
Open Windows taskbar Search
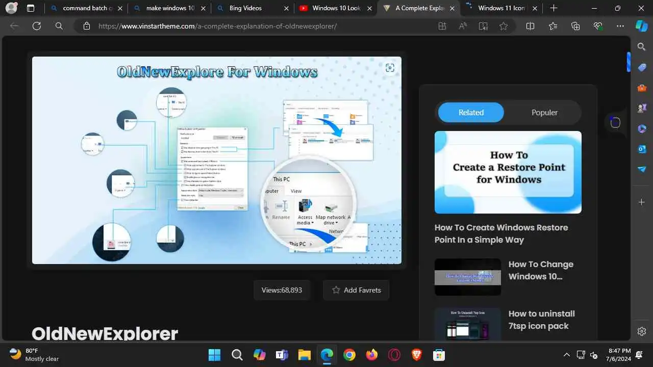[x=237, y=354]
